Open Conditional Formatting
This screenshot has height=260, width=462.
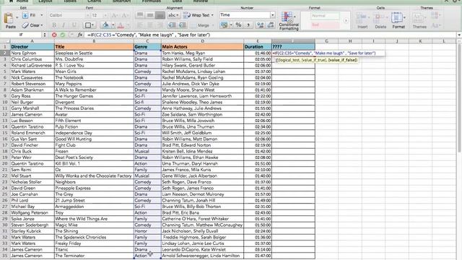click(x=289, y=21)
